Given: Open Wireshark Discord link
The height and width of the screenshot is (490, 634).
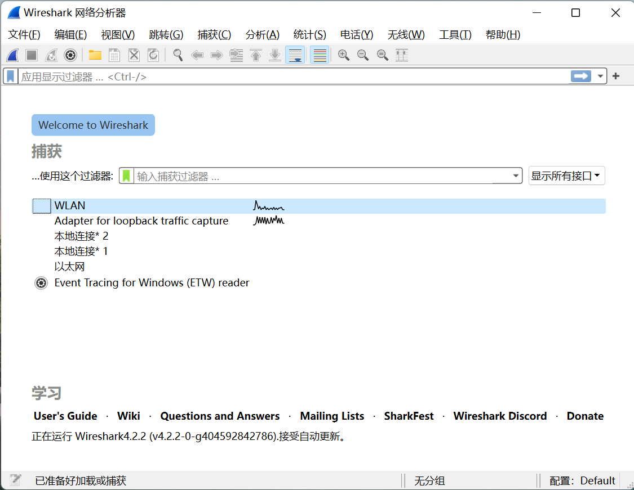Looking at the screenshot, I should 500,416.
